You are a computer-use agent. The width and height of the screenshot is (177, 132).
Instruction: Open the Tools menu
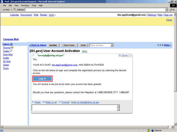(x=34, y=5)
